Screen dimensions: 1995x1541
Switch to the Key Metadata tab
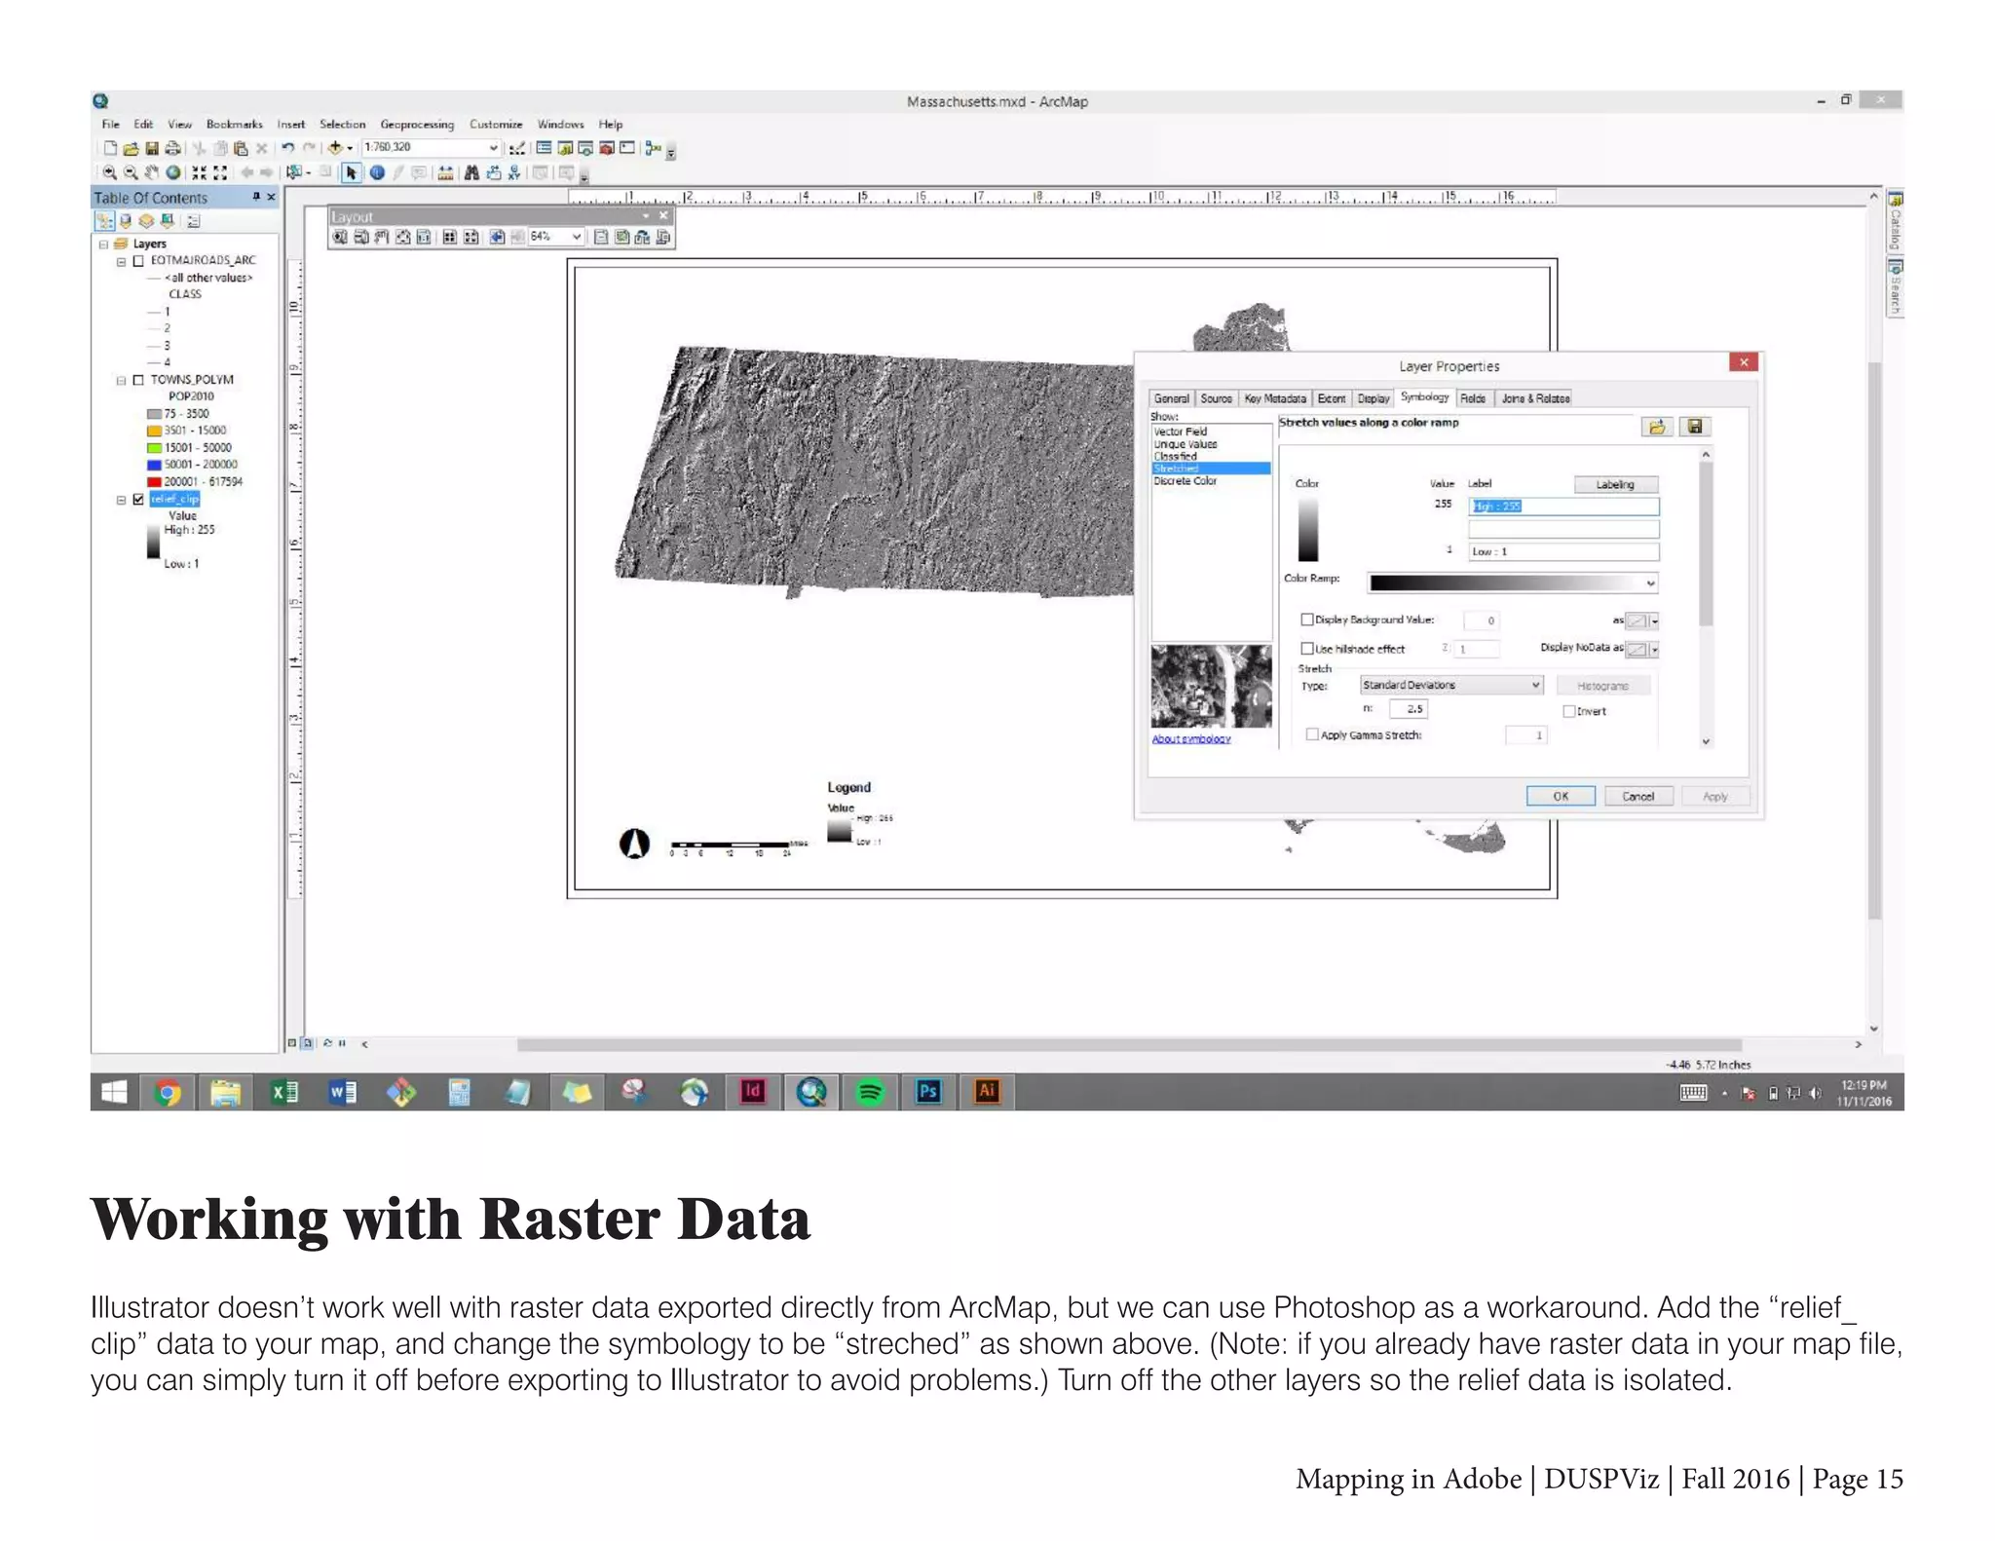point(1274,398)
